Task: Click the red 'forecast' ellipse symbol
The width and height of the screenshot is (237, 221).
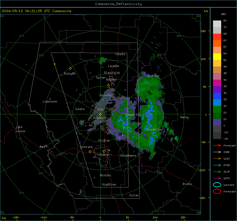Action: pos(217,191)
